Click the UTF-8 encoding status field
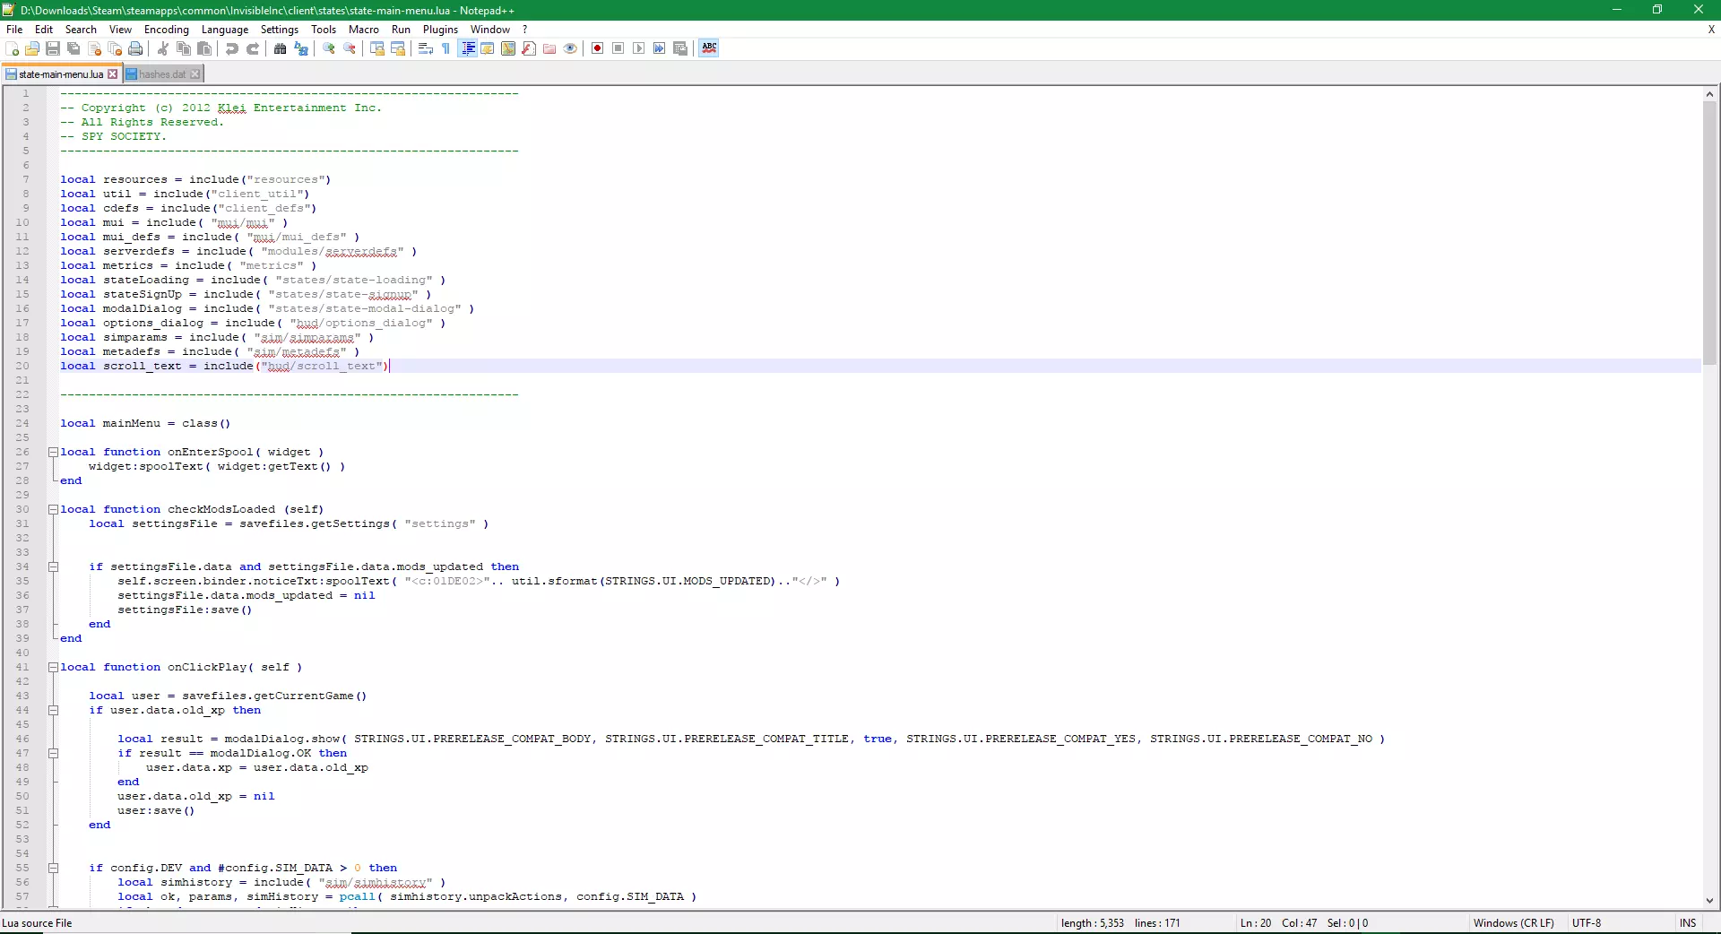 tap(1586, 923)
